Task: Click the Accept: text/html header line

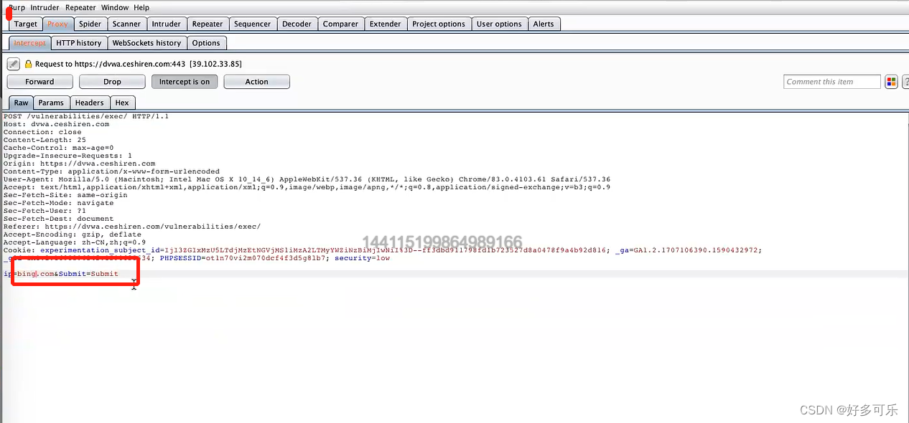Action: [307, 187]
